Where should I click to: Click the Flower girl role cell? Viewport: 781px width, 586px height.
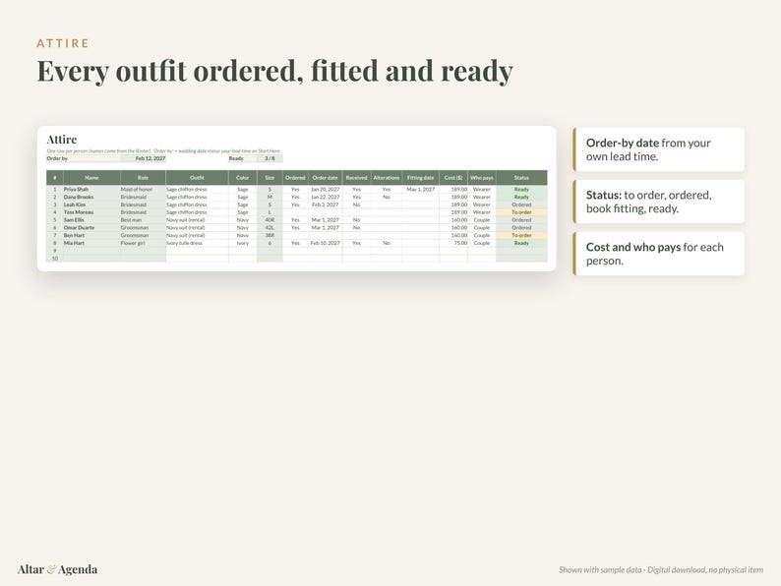click(143, 243)
